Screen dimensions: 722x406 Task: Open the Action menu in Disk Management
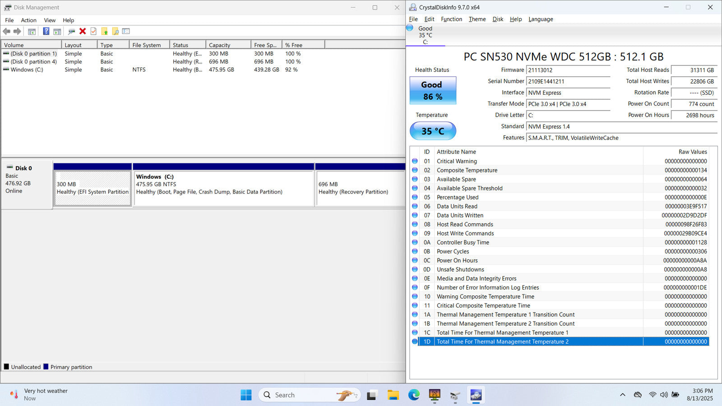28,20
